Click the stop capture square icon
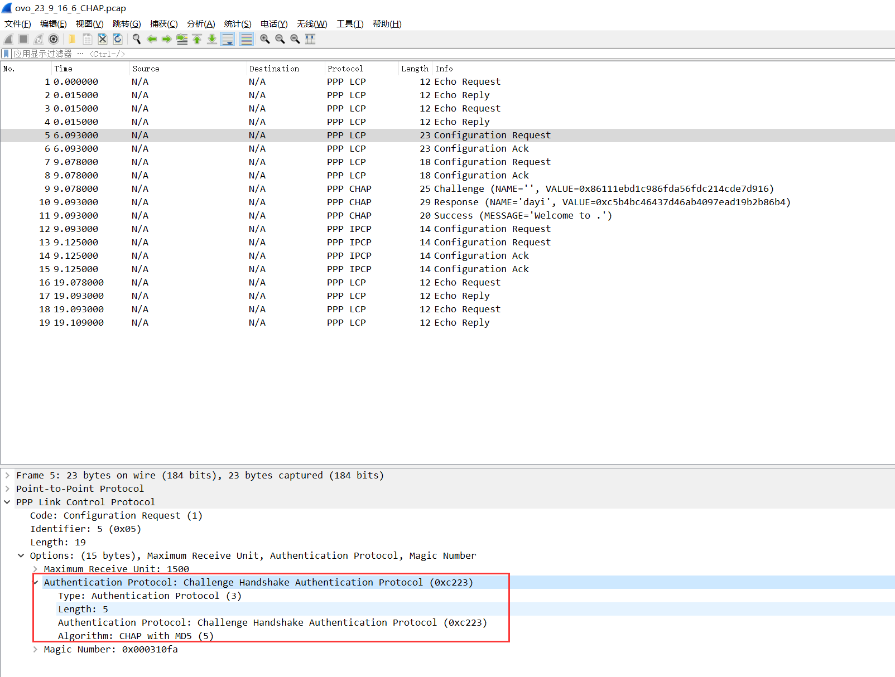The image size is (895, 677). [23, 39]
